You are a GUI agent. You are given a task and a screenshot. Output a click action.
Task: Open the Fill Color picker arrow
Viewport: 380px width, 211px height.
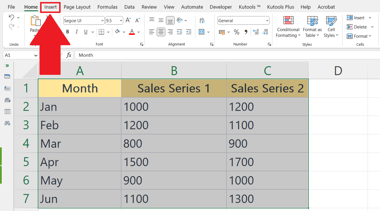tap(124, 32)
